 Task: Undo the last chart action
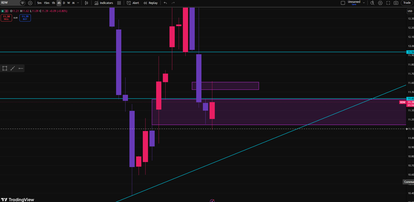(165, 3)
